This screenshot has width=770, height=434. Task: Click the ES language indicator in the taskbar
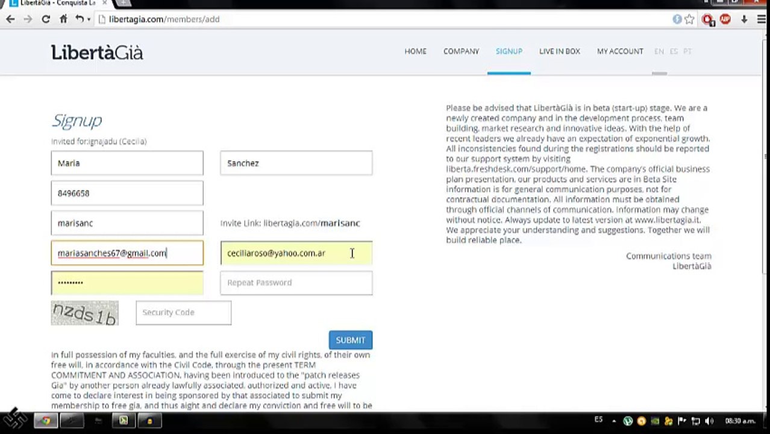pyautogui.click(x=598, y=420)
